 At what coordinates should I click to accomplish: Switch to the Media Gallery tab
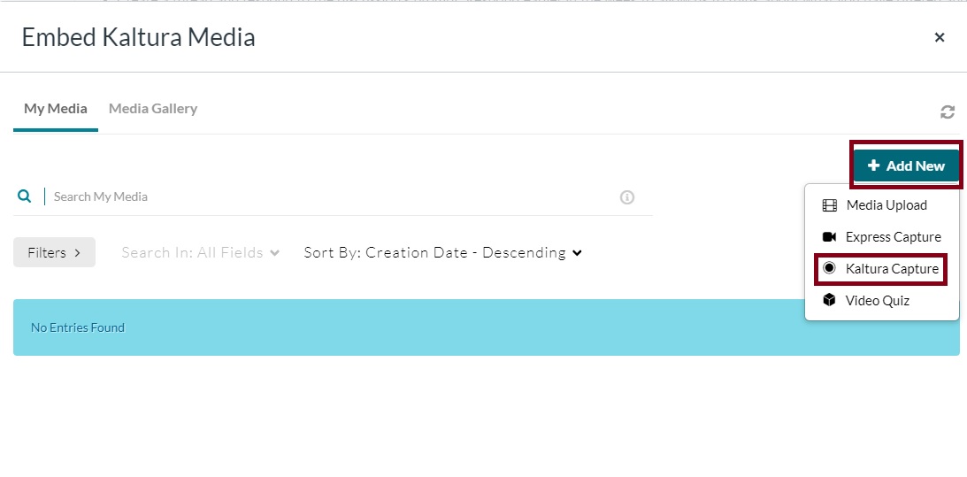pyautogui.click(x=153, y=109)
